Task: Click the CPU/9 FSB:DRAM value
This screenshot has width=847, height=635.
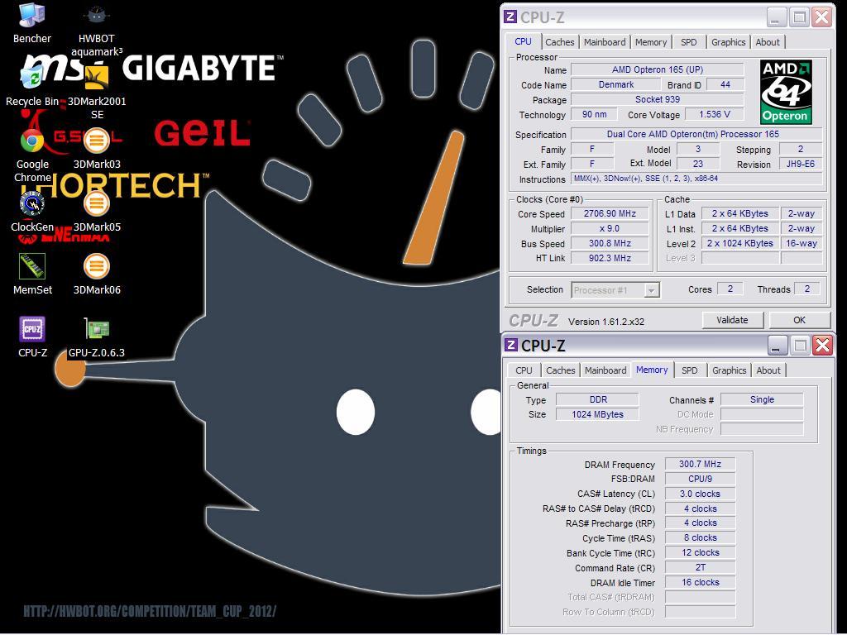Action: 700,479
